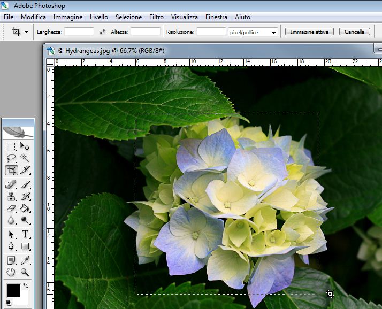Swap foreground and background colors
Image resolution: width=382 pixels, height=309 pixels.
(x=26, y=285)
